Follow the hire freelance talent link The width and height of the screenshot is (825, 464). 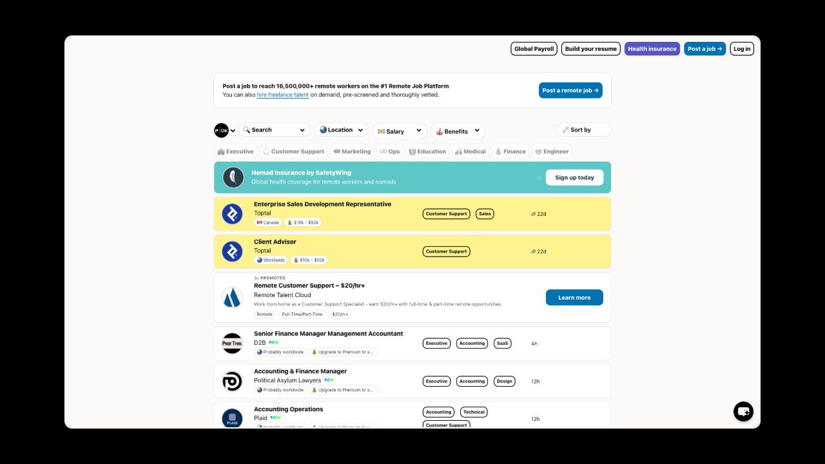point(283,95)
